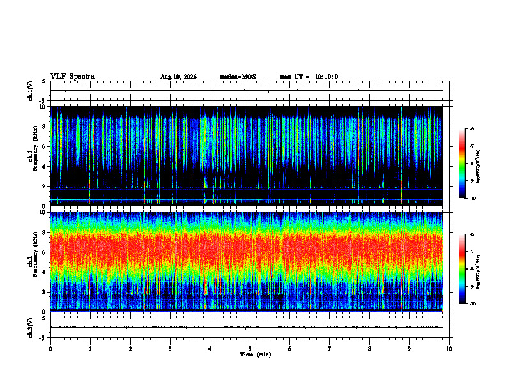Click the "VLF Spectra" plot title

(x=72, y=77)
